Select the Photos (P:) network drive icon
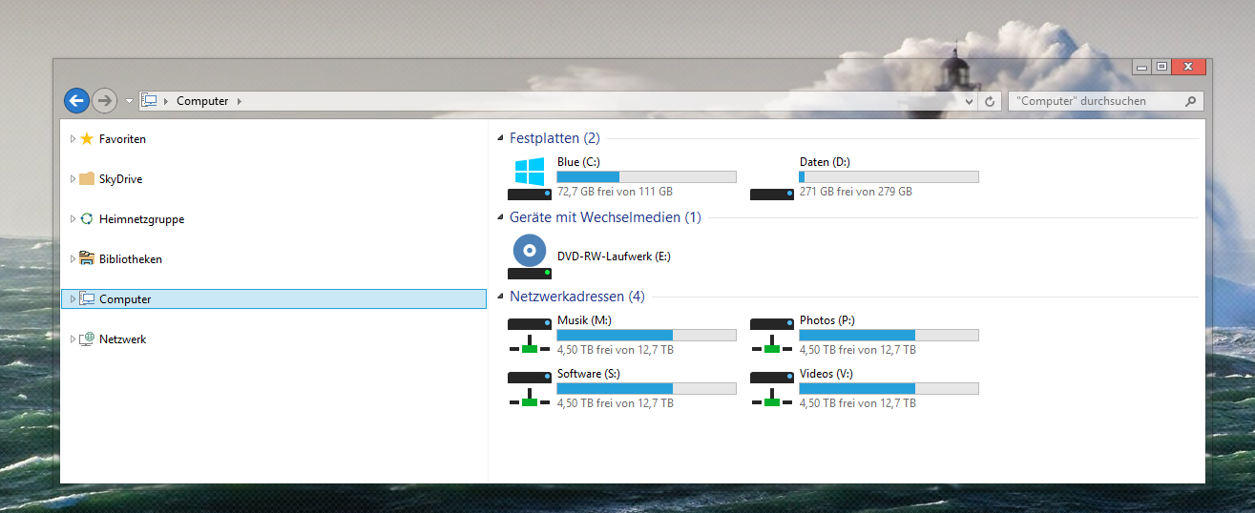 (772, 337)
